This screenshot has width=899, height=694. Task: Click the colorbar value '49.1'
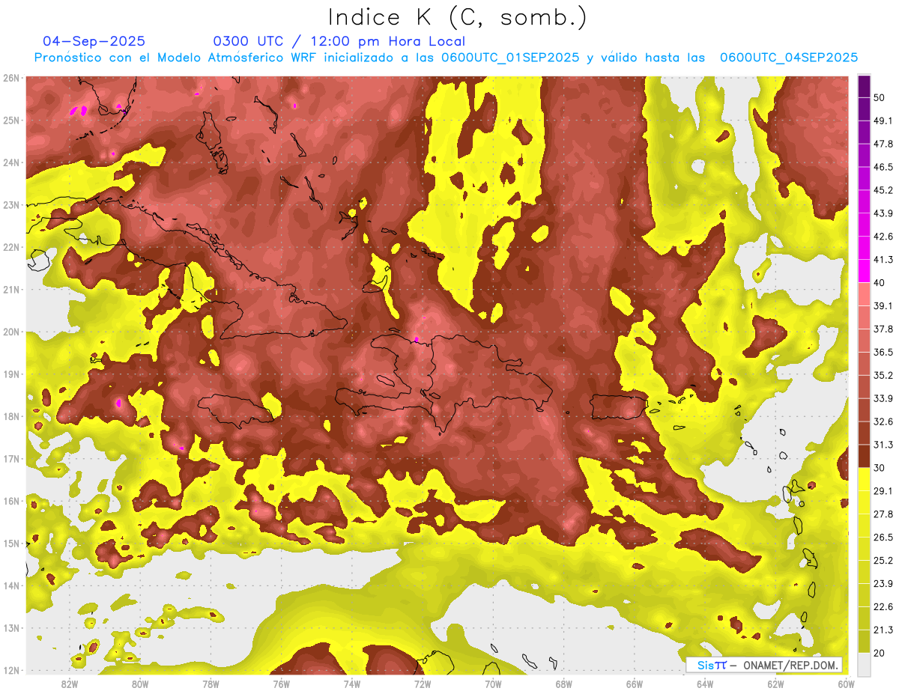click(x=883, y=121)
